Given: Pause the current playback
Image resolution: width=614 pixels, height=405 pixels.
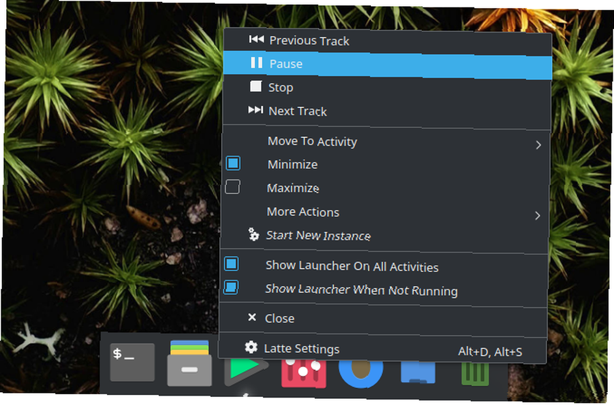Looking at the screenshot, I should point(387,64).
